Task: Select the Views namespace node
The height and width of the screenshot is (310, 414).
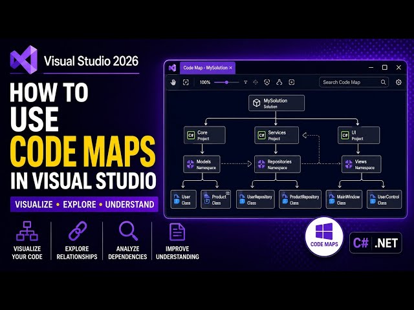Action: (x=361, y=164)
